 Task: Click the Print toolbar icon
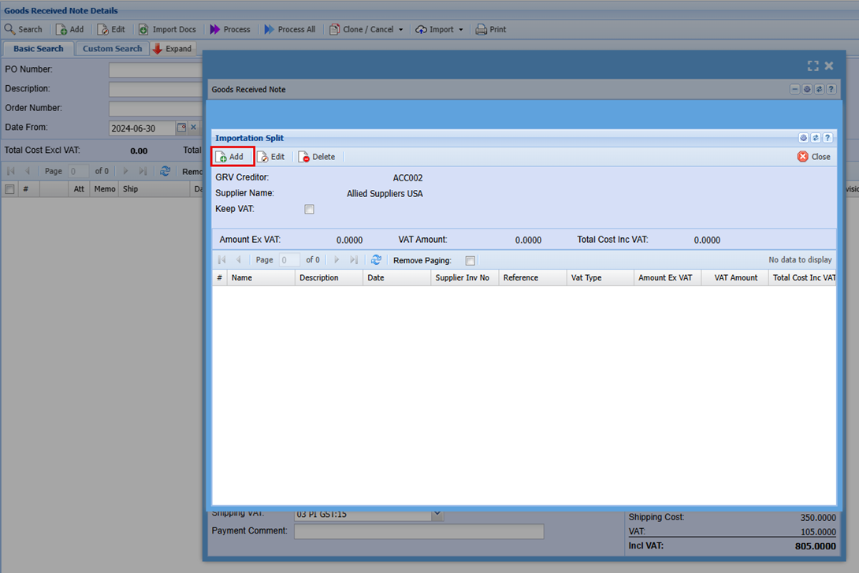pyautogui.click(x=490, y=29)
